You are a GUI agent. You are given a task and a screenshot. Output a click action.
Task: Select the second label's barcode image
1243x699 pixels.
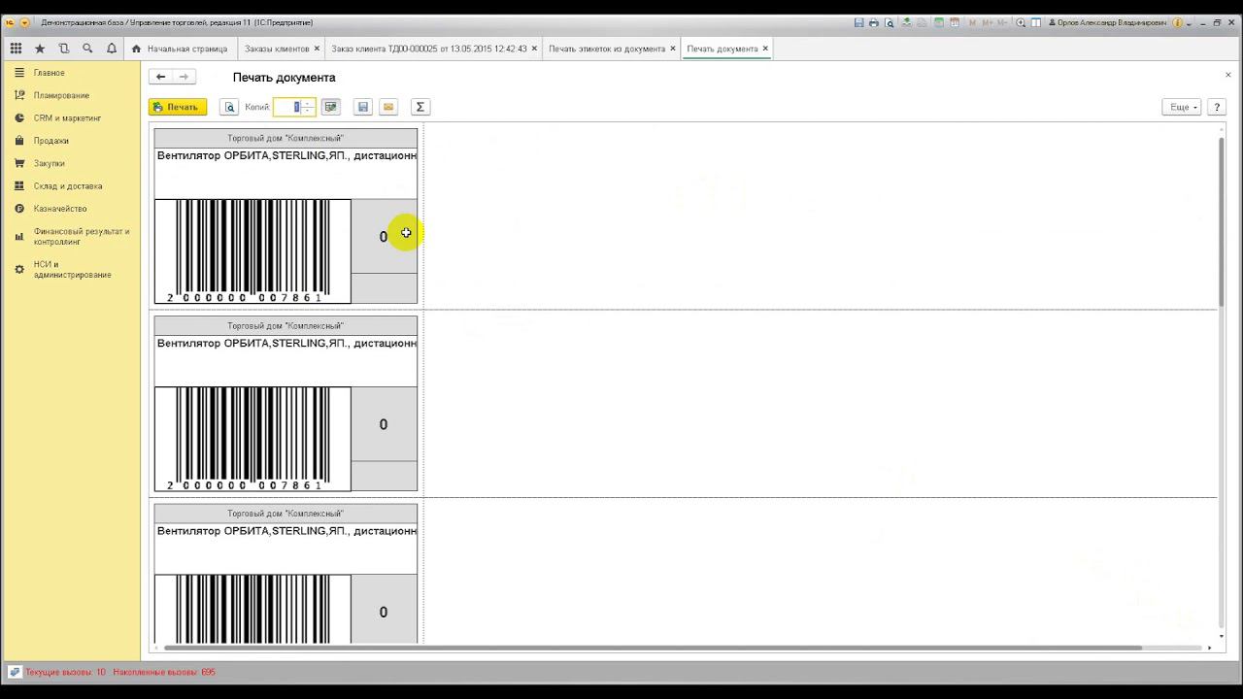point(252,439)
